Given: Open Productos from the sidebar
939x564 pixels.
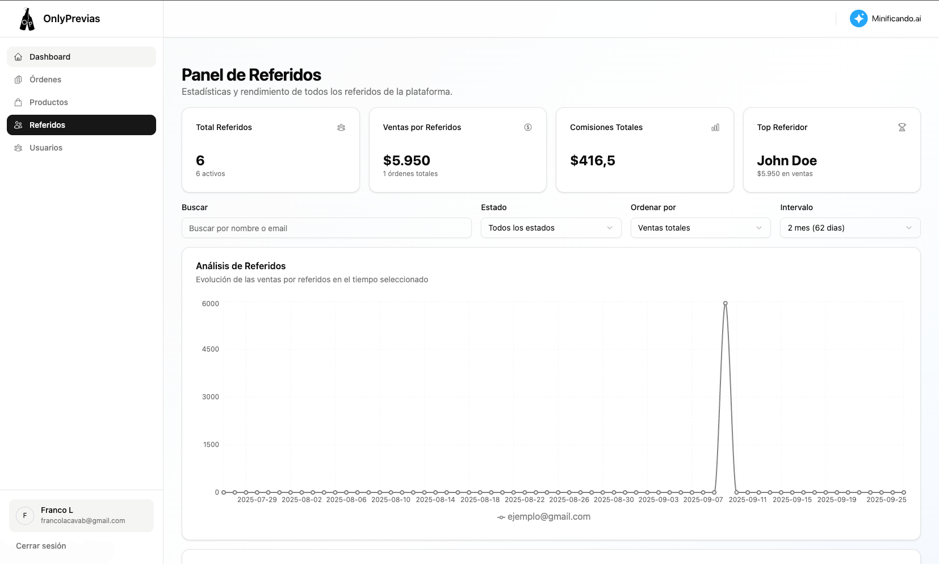Looking at the screenshot, I should click(x=49, y=102).
